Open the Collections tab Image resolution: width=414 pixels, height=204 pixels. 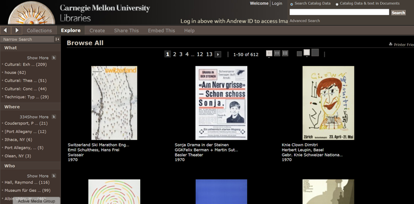tap(39, 30)
